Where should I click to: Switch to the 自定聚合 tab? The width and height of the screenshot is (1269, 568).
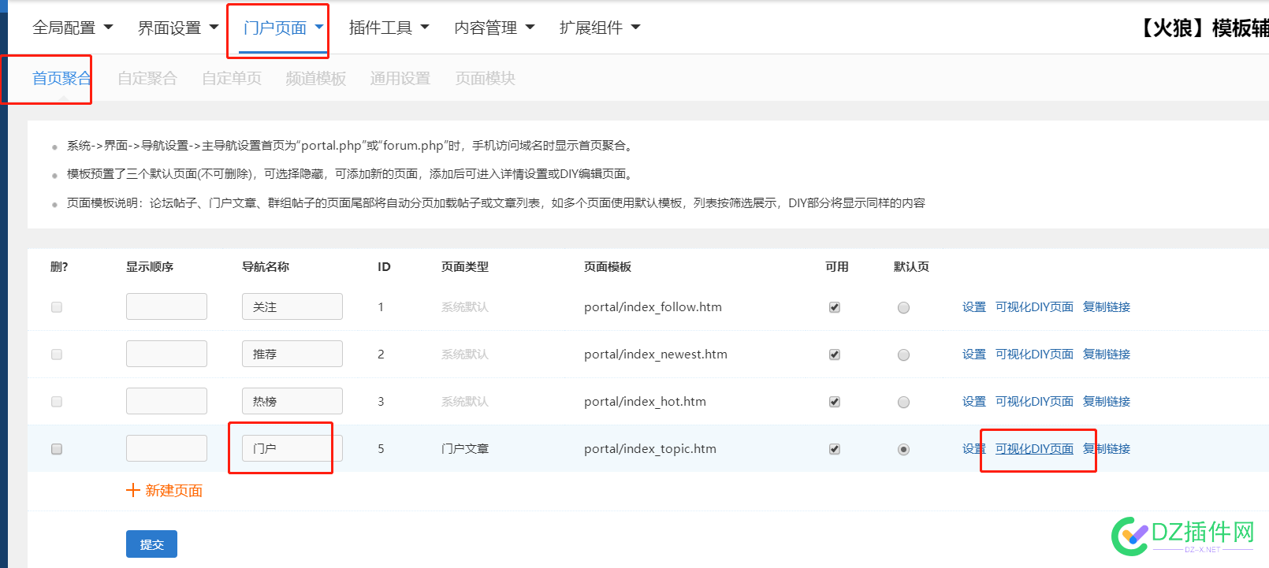pos(147,78)
